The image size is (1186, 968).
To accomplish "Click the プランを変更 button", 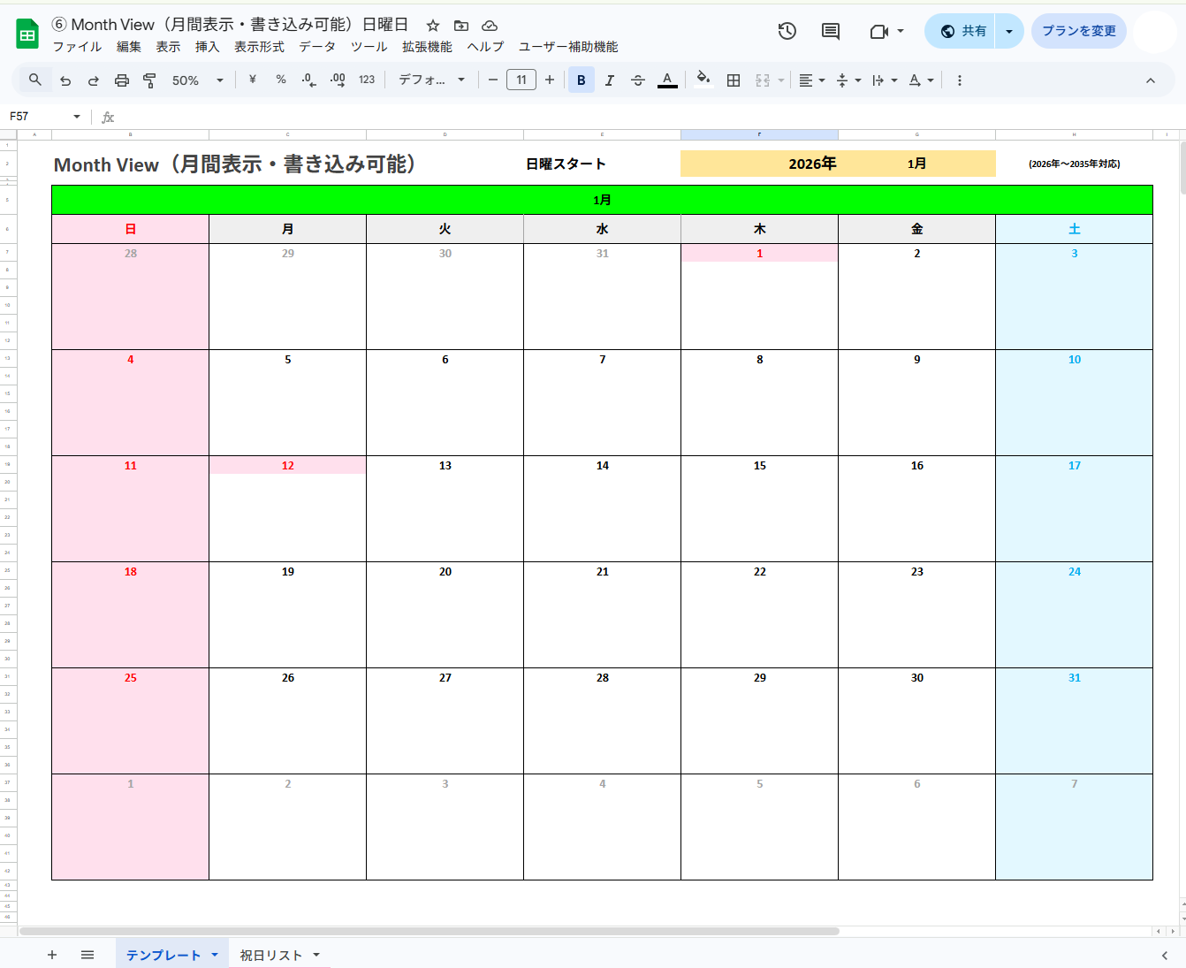I will coord(1078,31).
